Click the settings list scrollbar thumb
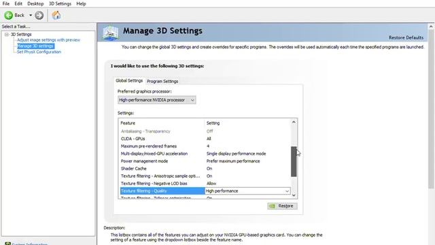This screenshot has width=435, height=245. click(294, 161)
